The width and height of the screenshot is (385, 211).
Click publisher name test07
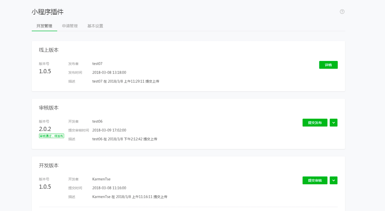point(98,63)
